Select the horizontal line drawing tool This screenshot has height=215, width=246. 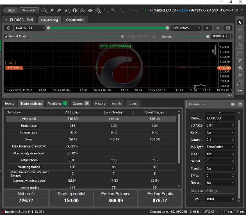click(x=239, y=53)
